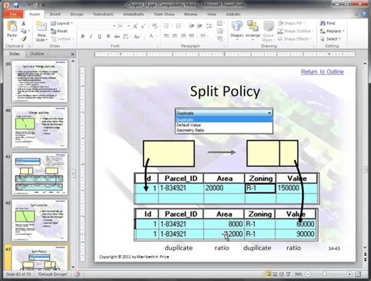Image resolution: width=371 pixels, height=281 pixels.
Task: Choose Geometry Ratio in split policy list
Action: pyautogui.click(x=190, y=130)
